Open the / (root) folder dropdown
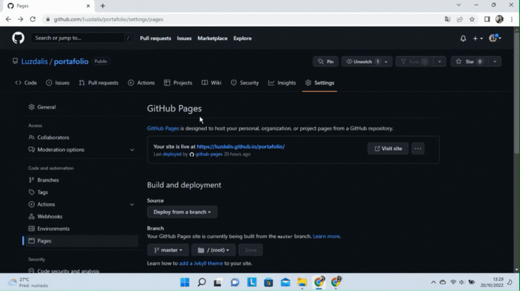 (x=214, y=250)
